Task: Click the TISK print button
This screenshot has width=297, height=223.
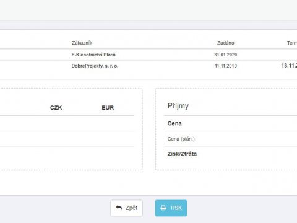Action: click(x=171, y=208)
